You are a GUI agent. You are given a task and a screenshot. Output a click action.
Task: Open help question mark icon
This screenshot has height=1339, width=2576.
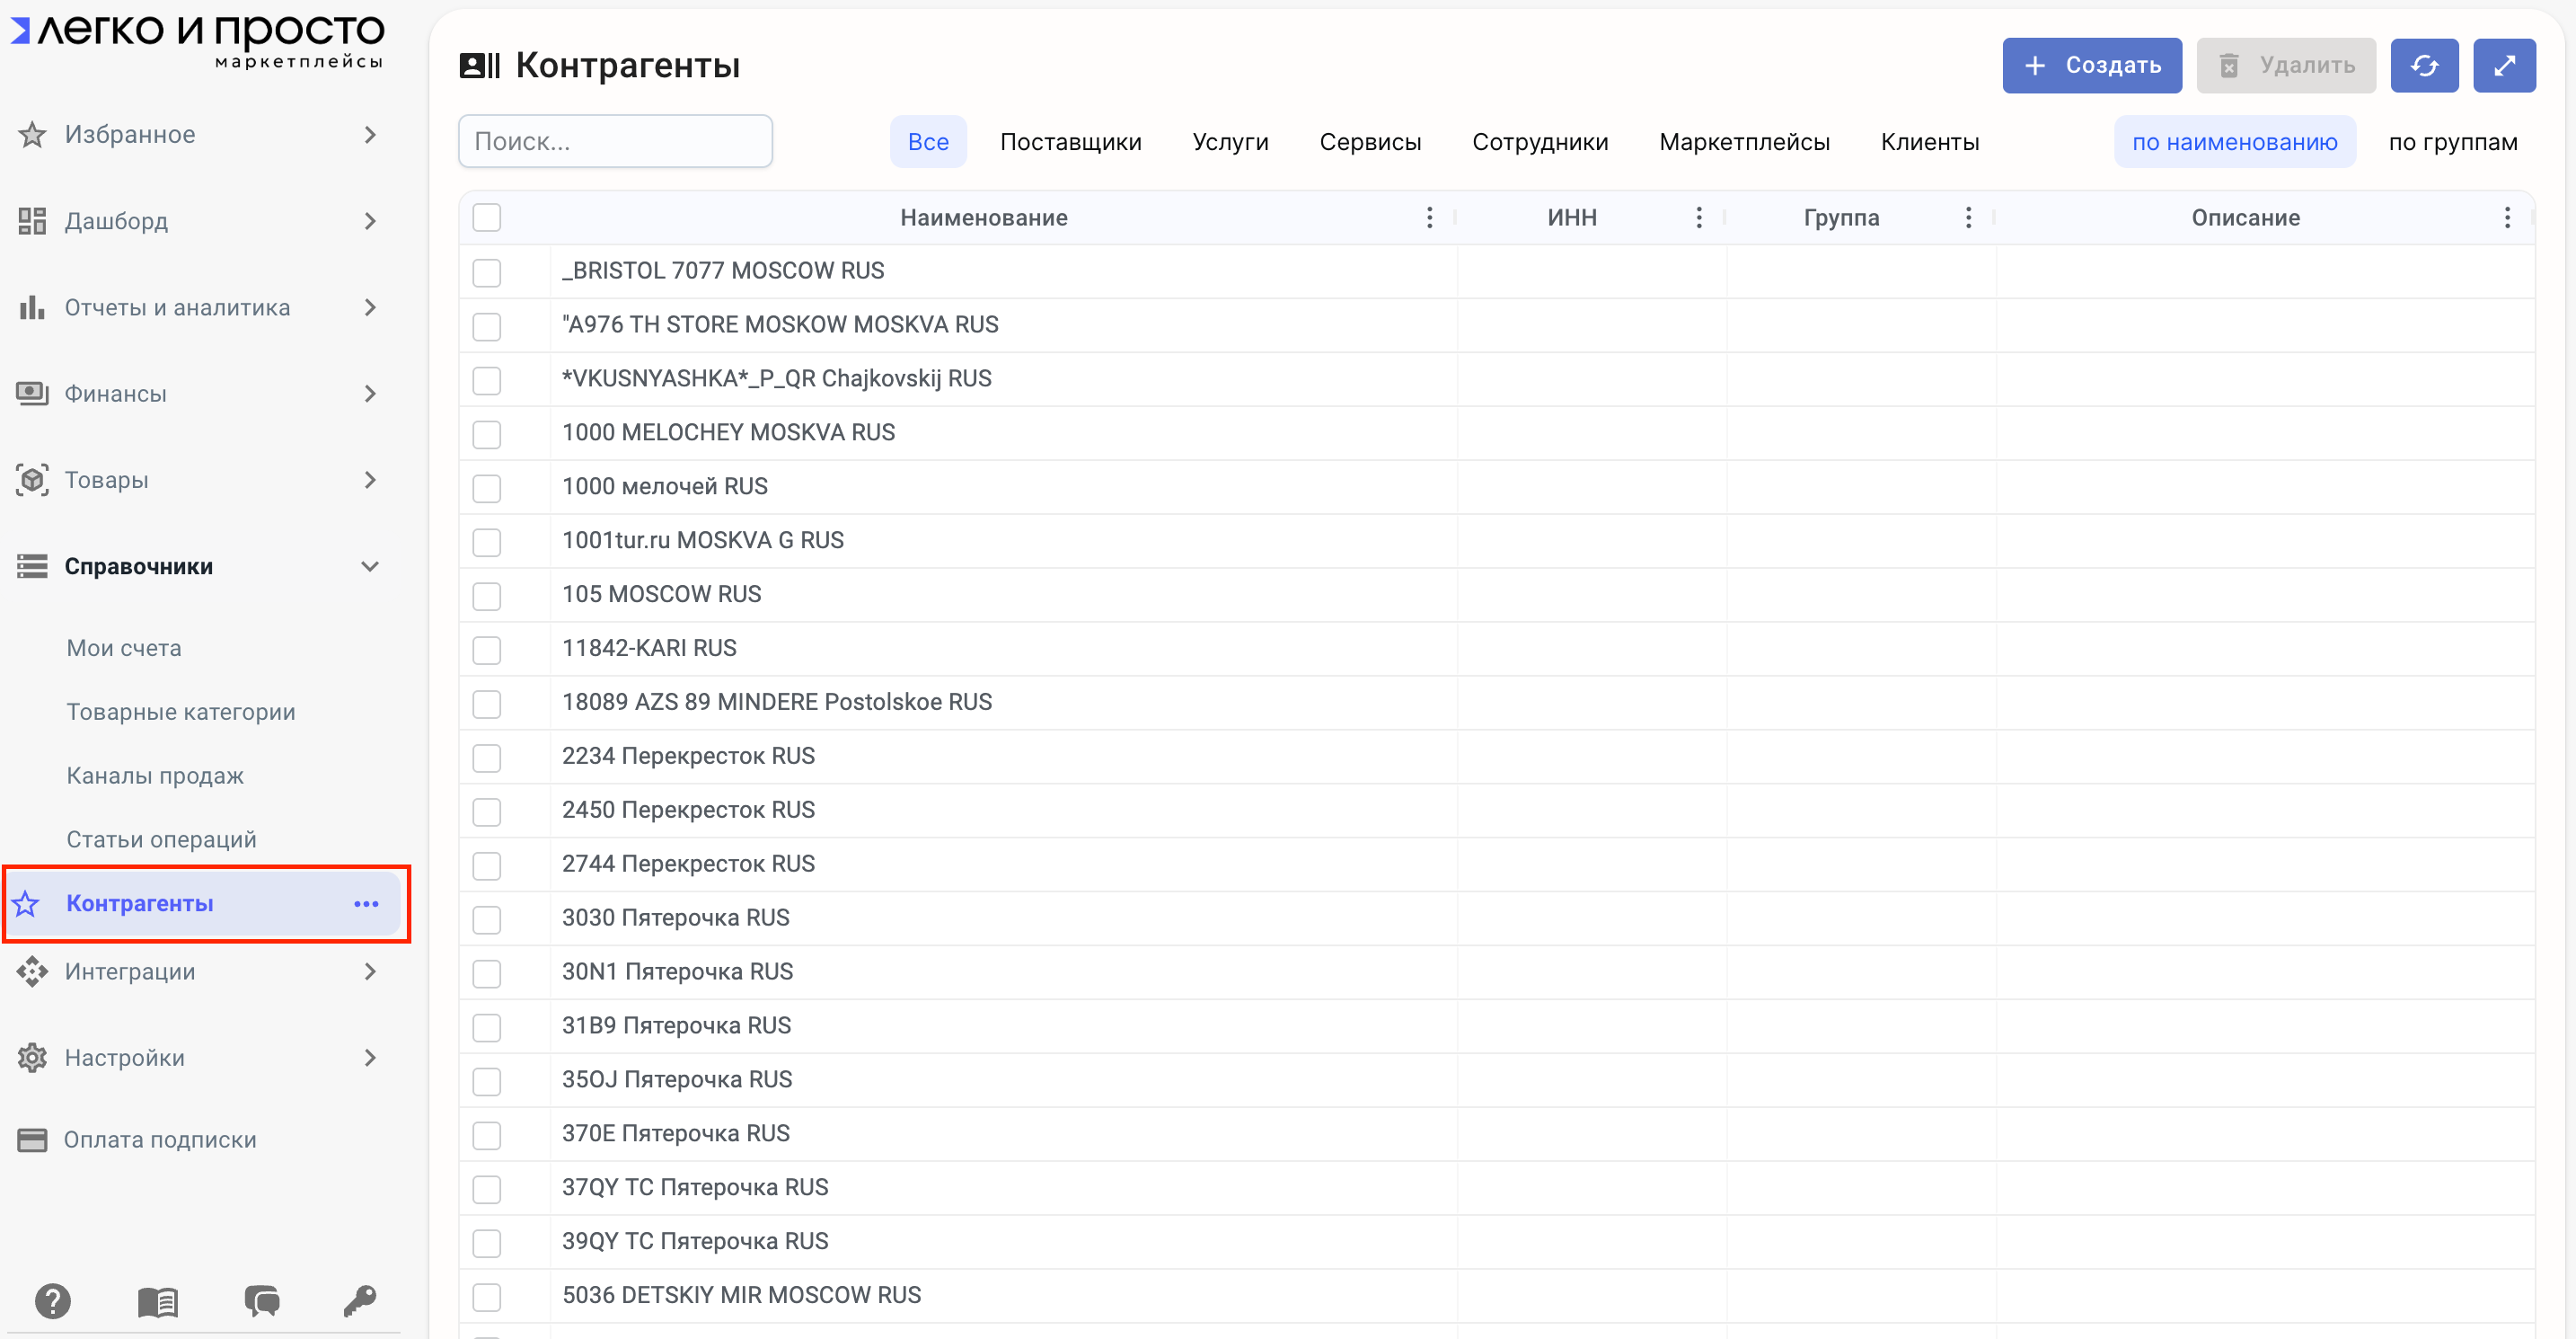(x=52, y=1300)
